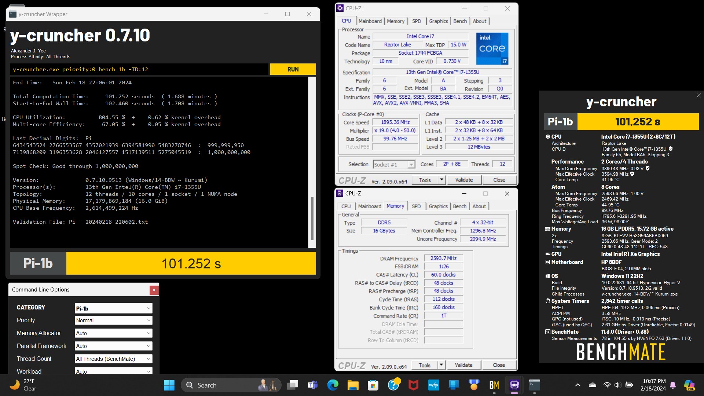Open the Workload dropdown
This screenshot has width=704, height=396.
[x=113, y=371]
